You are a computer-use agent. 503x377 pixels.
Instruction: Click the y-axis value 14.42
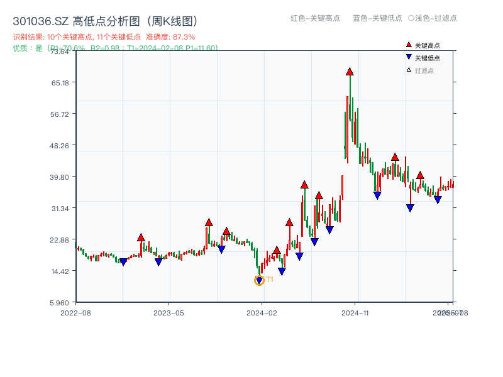click(60, 271)
